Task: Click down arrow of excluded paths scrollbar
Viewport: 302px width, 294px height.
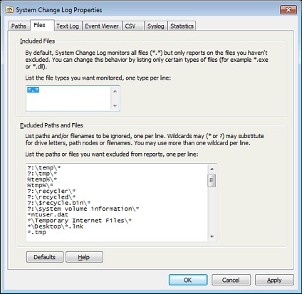Action: [x=212, y=236]
